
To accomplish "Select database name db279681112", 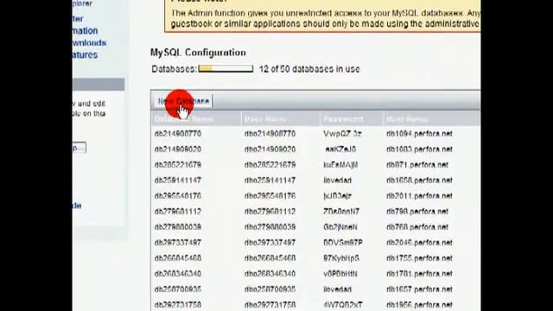I will tap(178, 211).
